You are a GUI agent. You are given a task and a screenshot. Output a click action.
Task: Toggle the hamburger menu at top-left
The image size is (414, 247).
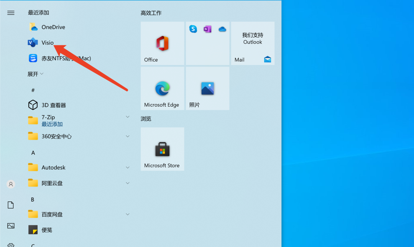click(x=11, y=13)
